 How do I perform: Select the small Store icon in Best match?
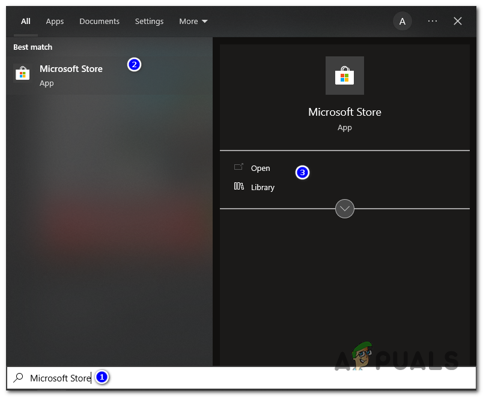tap(22, 74)
